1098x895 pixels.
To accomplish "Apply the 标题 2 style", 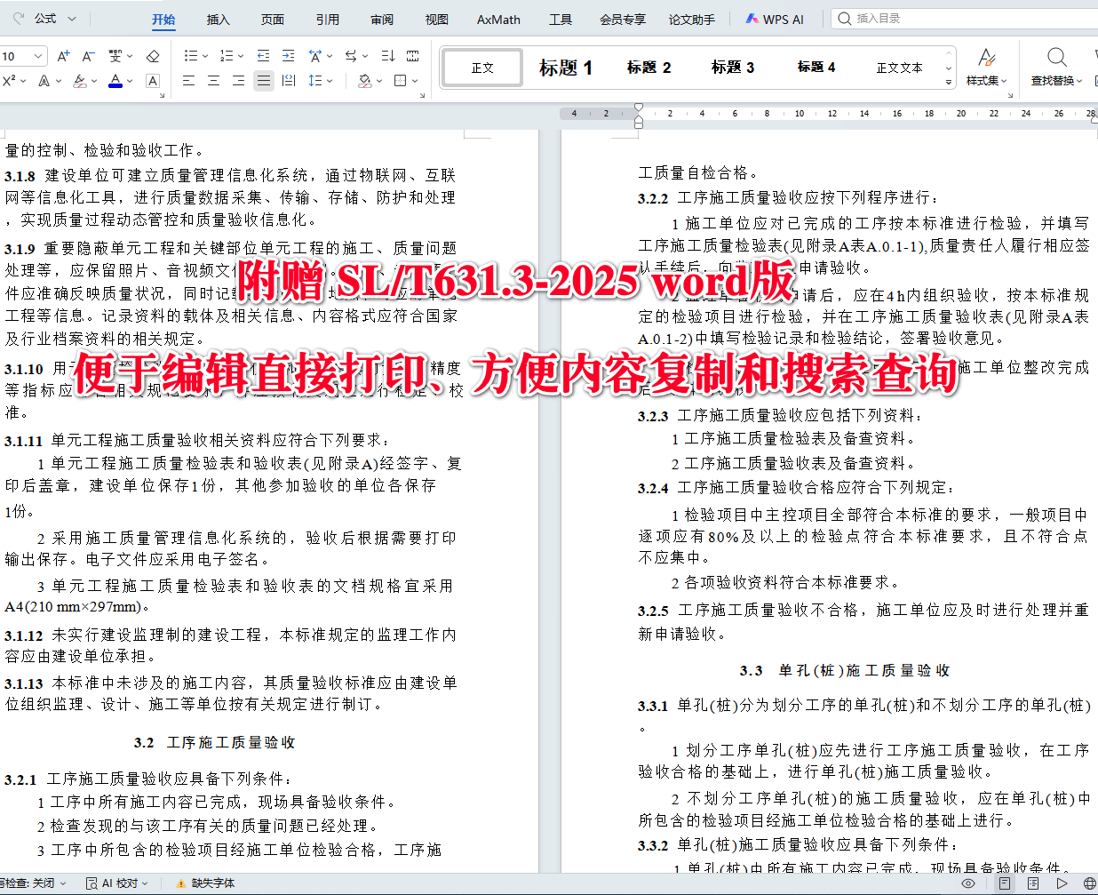I will coord(648,68).
